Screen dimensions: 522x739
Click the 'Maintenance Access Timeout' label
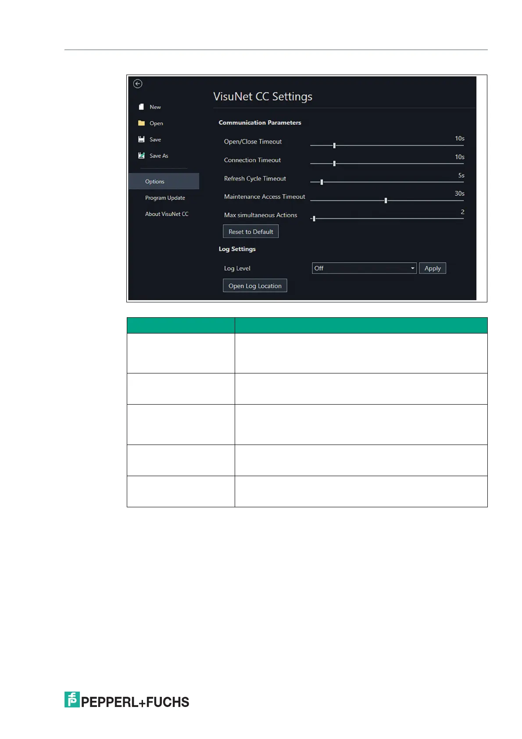click(265, 197)
